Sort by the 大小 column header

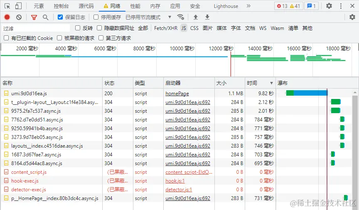pos(230,83)
